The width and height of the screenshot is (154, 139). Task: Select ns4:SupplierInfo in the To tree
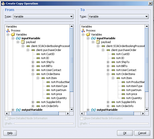click(126, 102)
